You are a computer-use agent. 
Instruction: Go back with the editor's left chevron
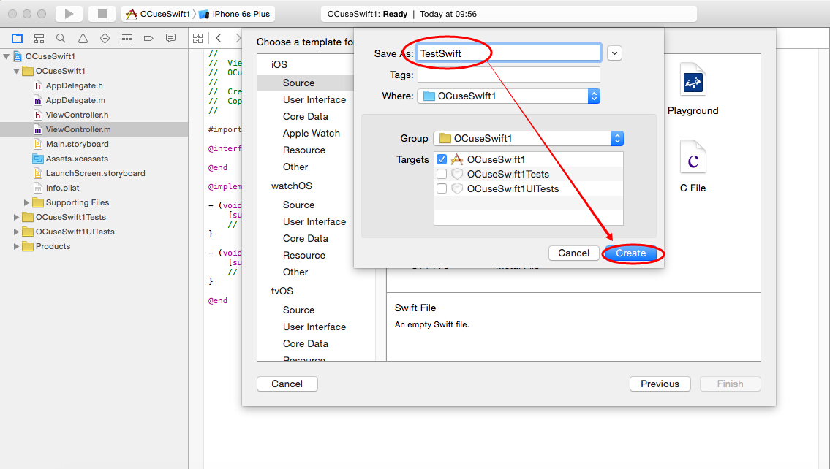219,38
